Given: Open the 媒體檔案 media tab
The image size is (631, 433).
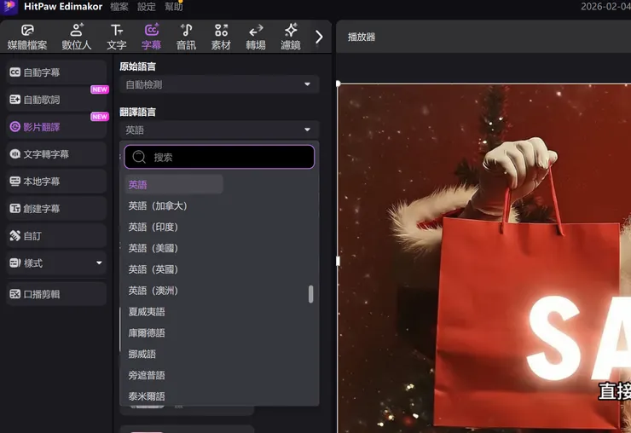Looking at the screenshot, I should [x=27, y=37].
